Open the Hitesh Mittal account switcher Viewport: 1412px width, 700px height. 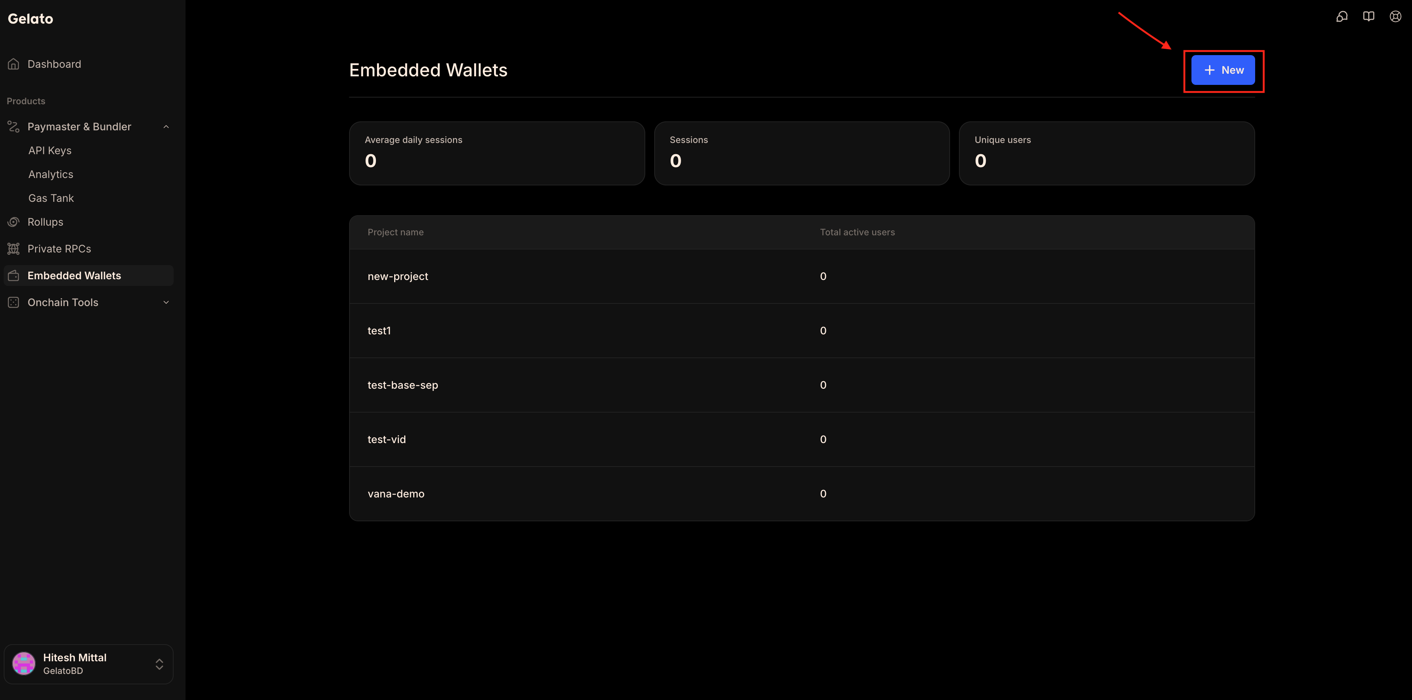(89, 664)
